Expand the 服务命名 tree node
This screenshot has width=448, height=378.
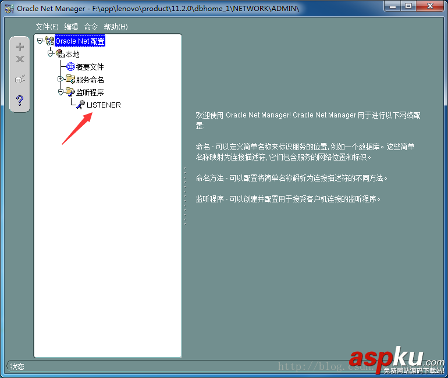61,79
